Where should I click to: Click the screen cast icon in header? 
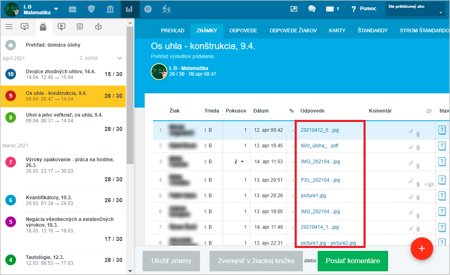tap(293, 9)
